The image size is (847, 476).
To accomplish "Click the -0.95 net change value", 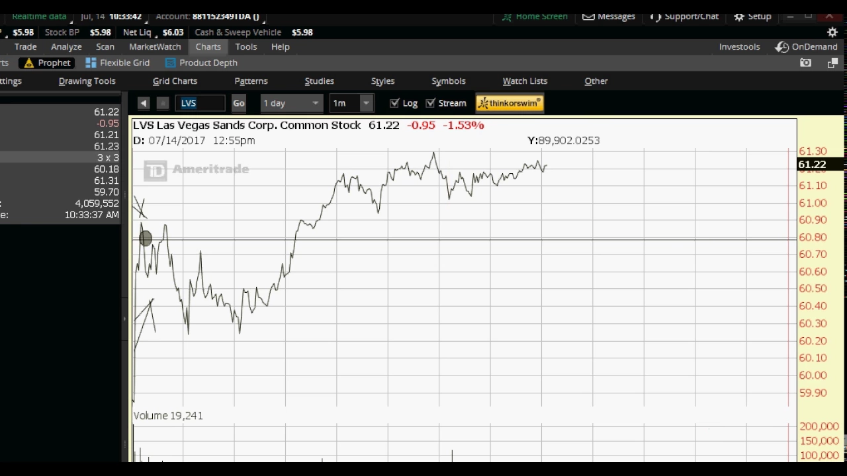I will (107, 124).
